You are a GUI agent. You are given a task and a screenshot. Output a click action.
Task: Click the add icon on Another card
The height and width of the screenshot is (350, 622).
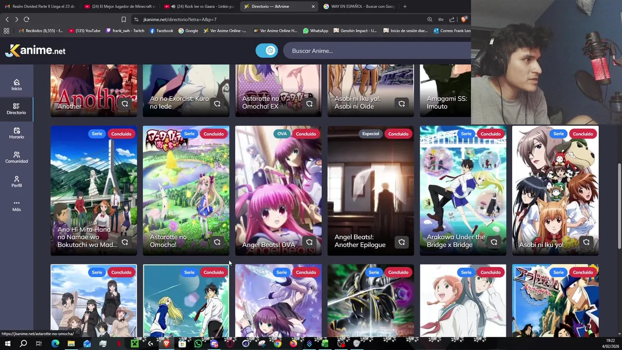[125, 104]
